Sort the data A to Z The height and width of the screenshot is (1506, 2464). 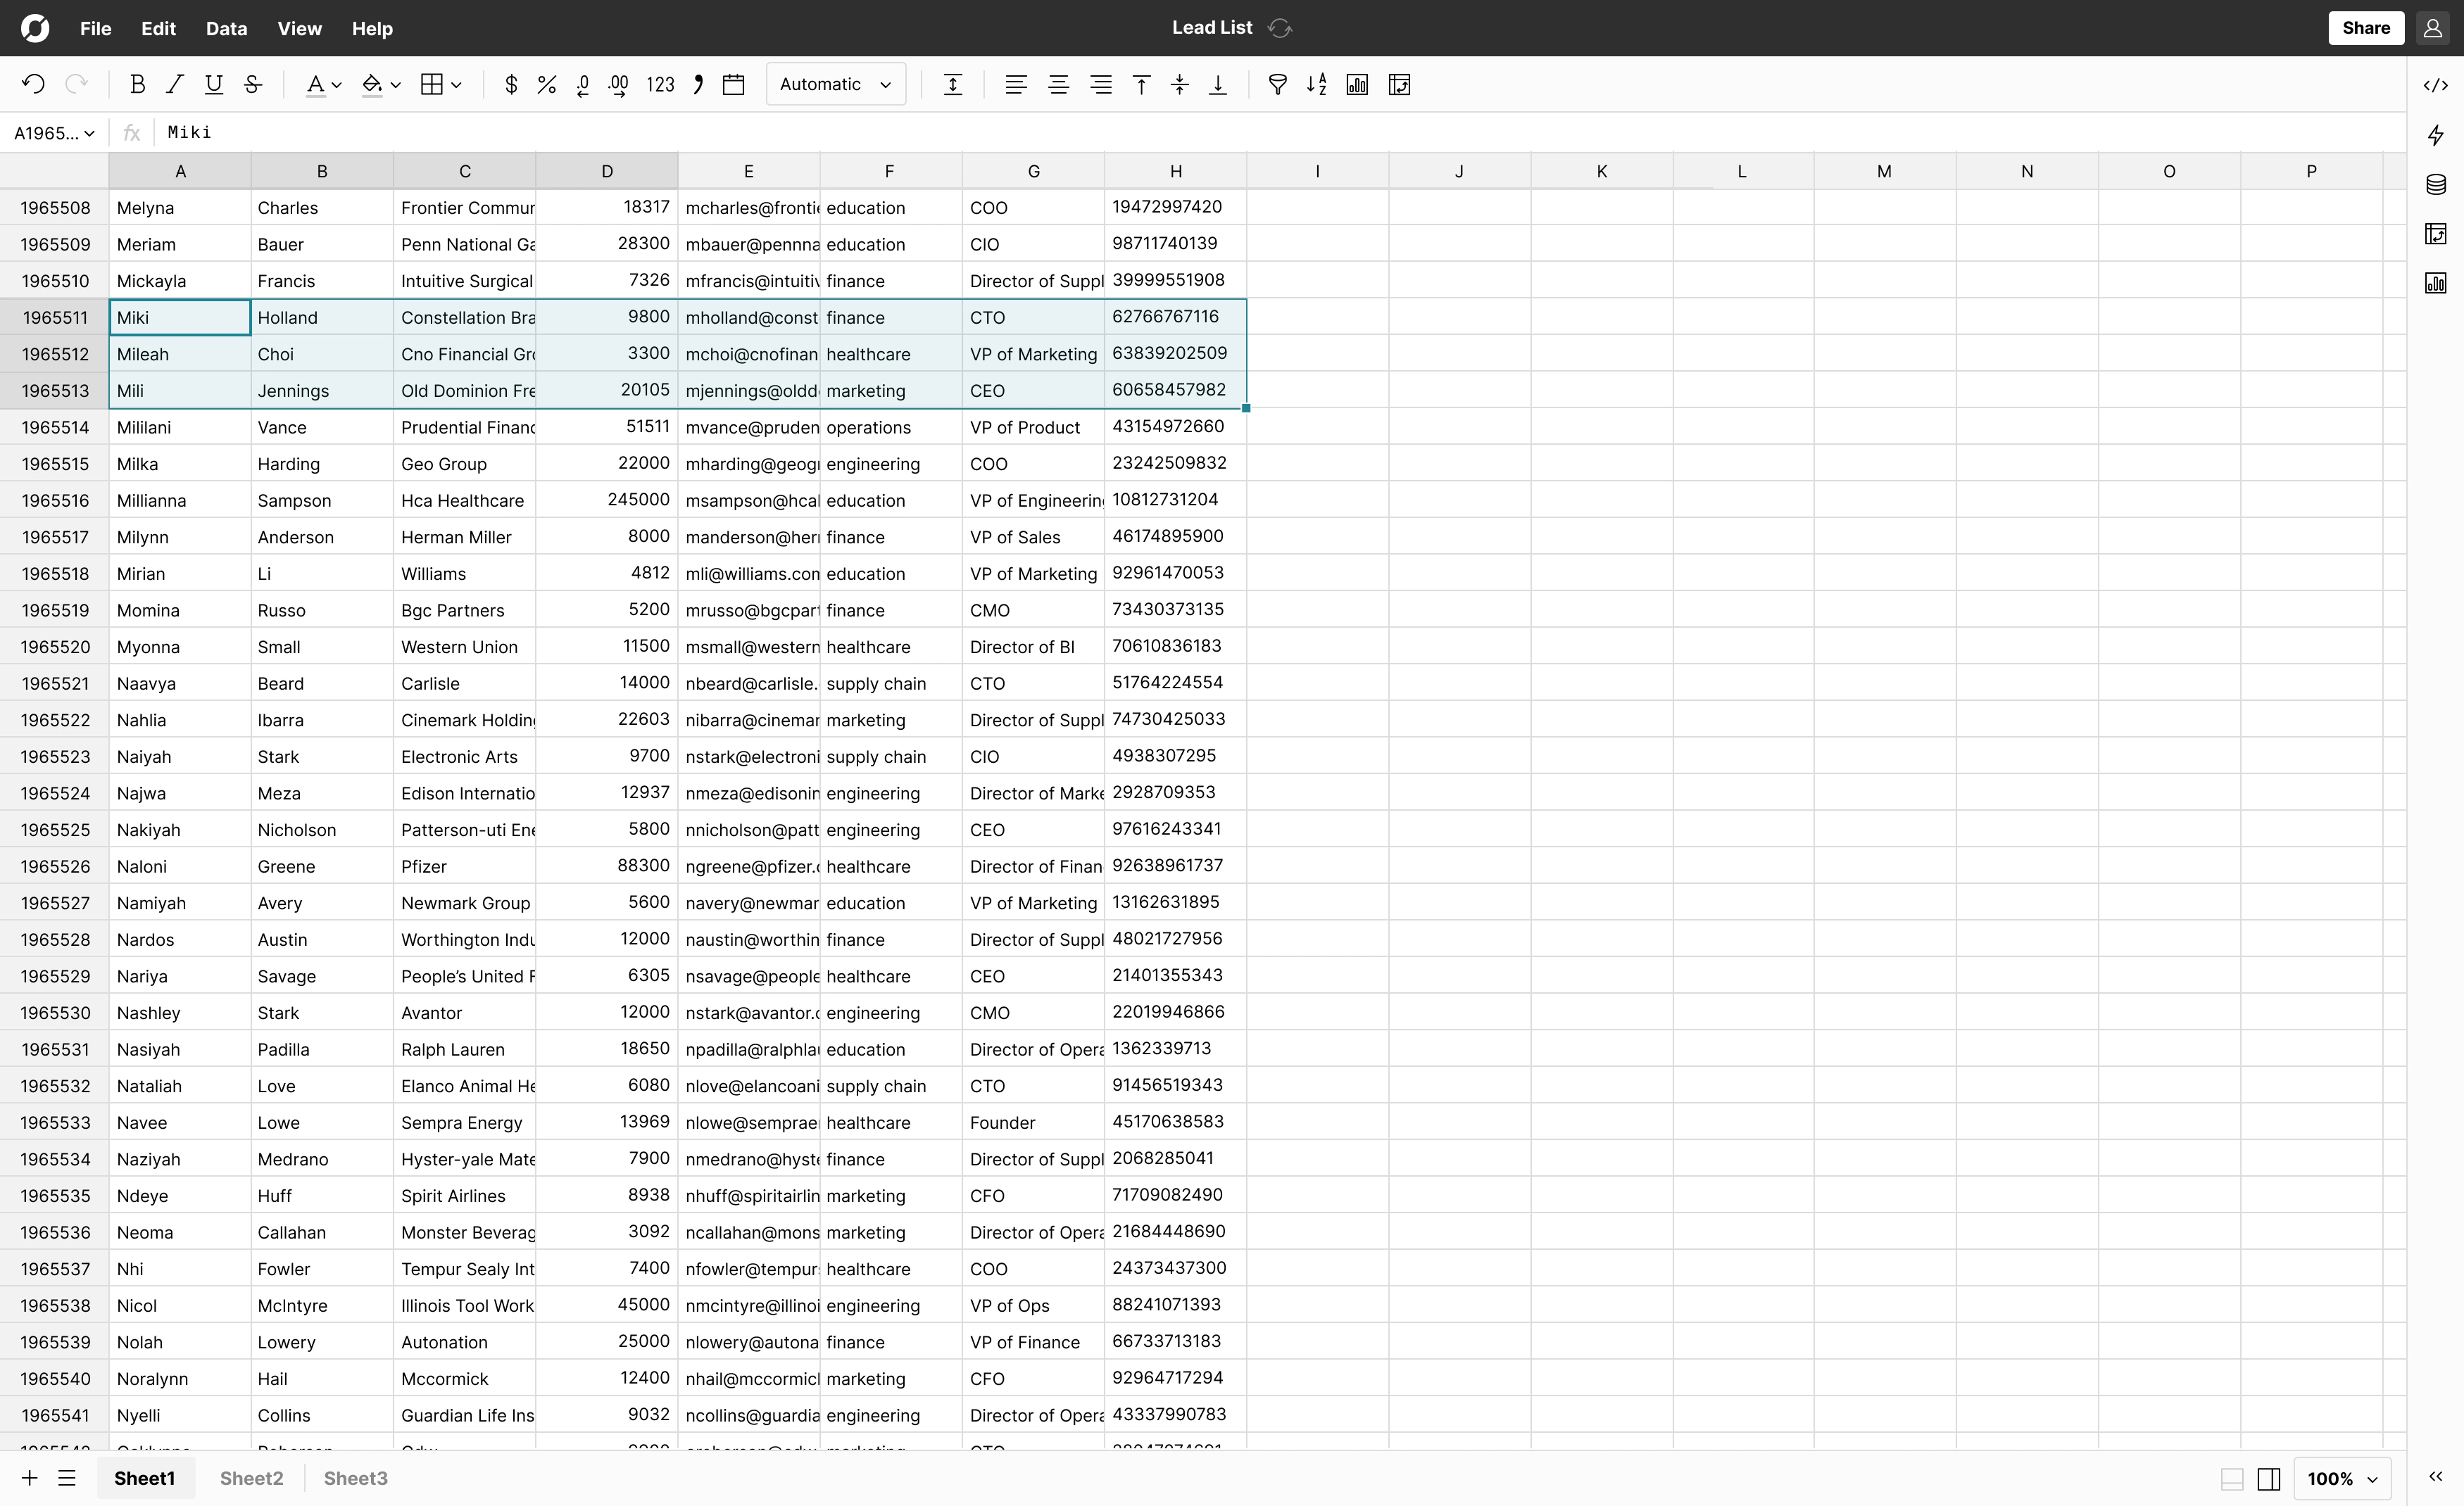point(1316,84)
